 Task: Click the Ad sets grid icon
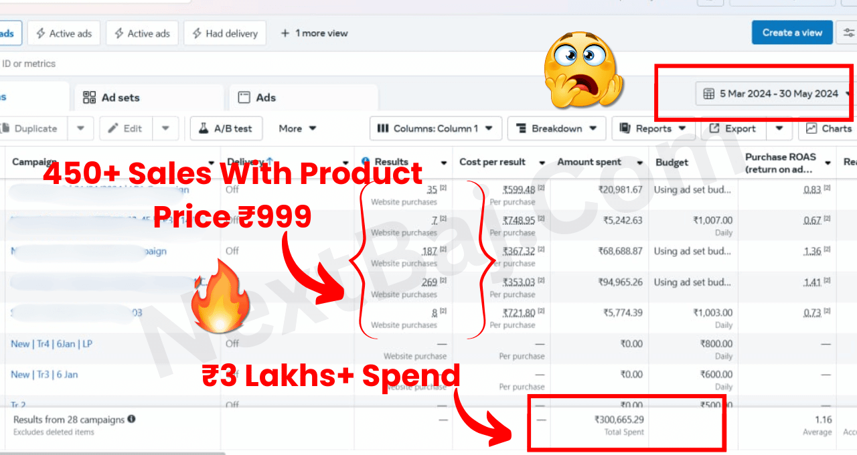89,98
